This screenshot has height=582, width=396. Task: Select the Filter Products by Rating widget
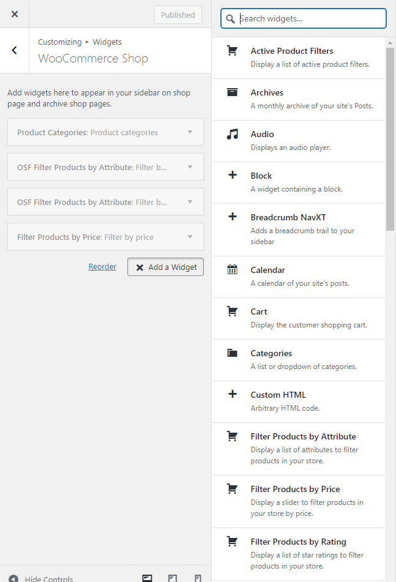[299, 554]
